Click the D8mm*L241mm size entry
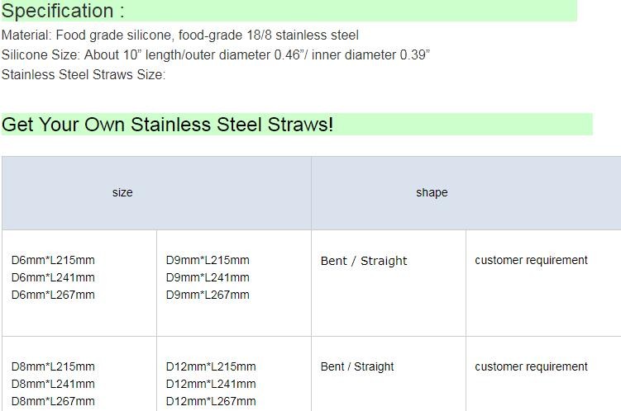The height and width of the screenshot is (411, 621). 53,384
